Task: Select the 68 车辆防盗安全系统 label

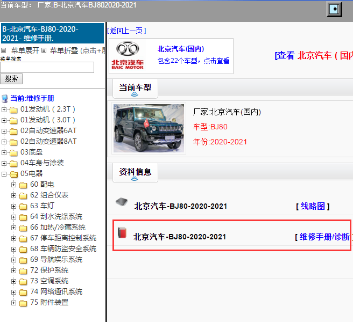Action: 63,249
